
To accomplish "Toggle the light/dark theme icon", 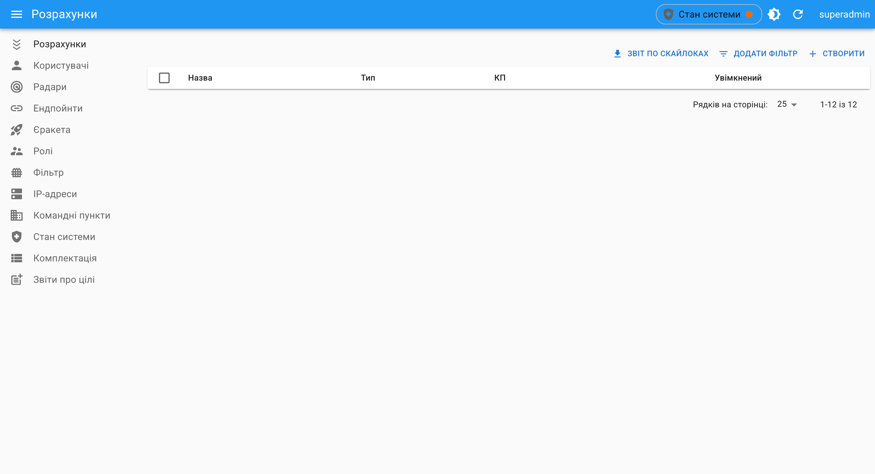I will [x=774, y=14].
